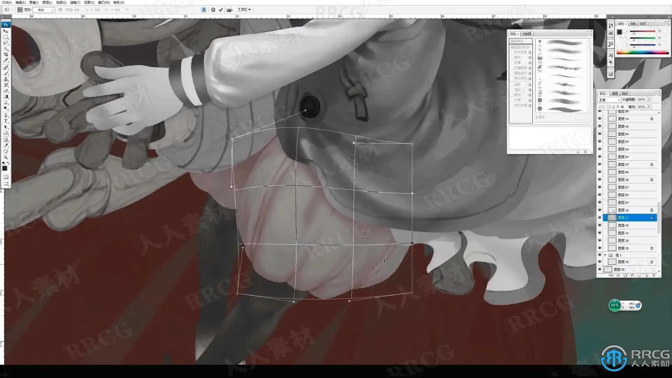Commit the warp transform with the checkmark
The image size is (672, 378).
coord(221,10)
